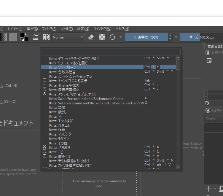Click the color history refresh icon
223x196 pixels.
coord(207,103)
